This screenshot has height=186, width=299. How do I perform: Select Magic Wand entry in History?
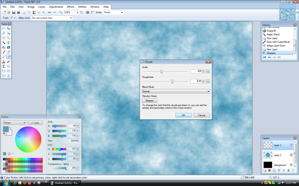click(273, 34)
